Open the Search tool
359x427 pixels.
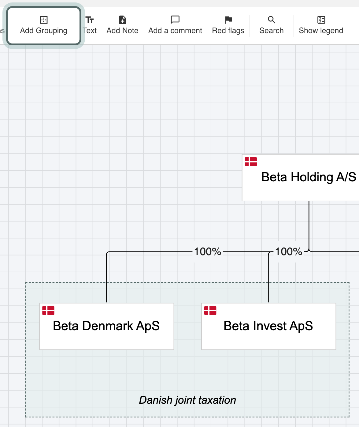[272, 26]
